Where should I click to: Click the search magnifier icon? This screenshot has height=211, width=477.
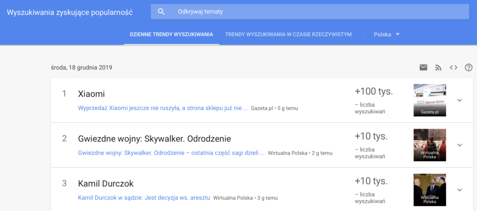[161, 12]
